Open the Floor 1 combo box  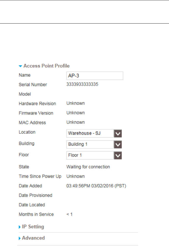[90, 155]
